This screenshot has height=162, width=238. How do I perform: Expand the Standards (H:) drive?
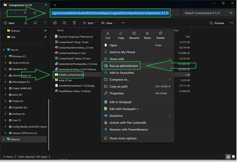5,69
